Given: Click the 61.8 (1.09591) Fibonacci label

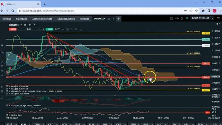Looking at the screenshot, I should (194, 53).
